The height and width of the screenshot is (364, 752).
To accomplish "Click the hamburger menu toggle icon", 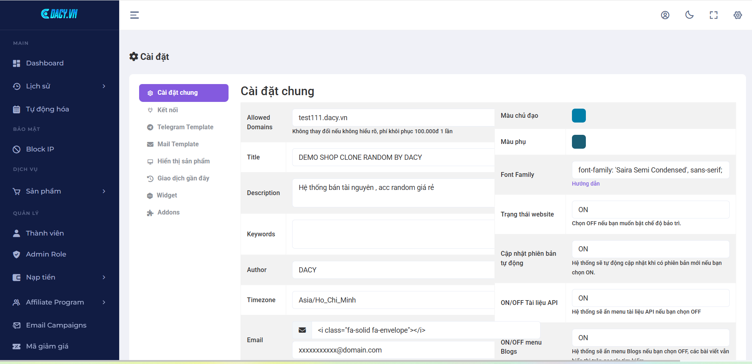I will point(134,15).
